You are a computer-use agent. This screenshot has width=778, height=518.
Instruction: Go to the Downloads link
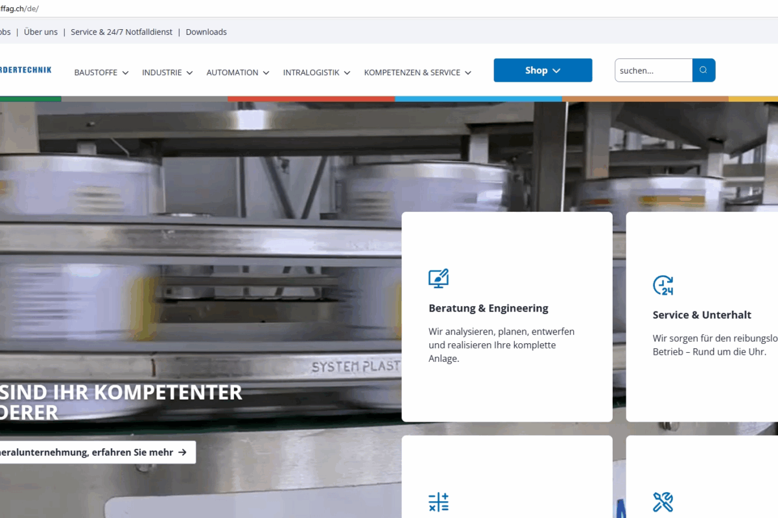point(206,32)
